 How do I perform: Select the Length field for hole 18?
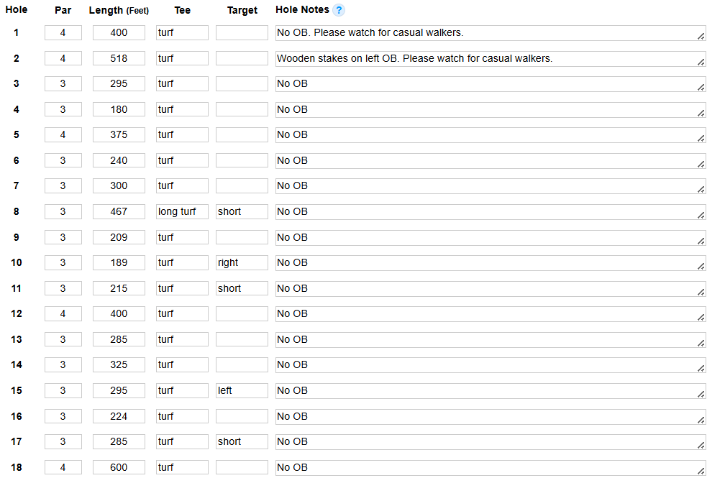[x=119, y=468]
